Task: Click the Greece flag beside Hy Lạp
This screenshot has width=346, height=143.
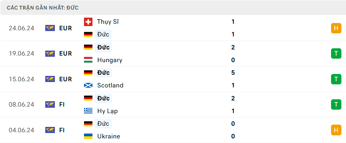Action: click(x=88, y=111)
